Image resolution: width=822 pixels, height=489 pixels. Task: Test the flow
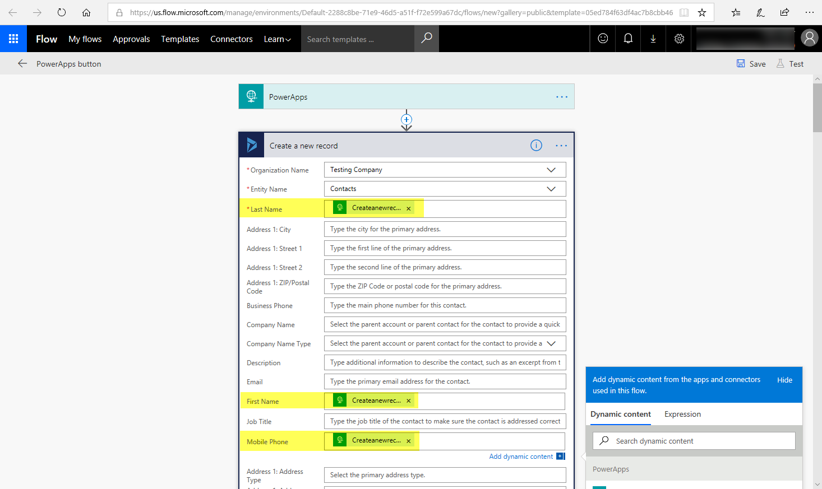(x=790, y=64)
